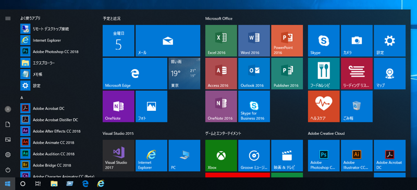Start Access 2016 from Microsoft Office group
The width and height of the screenshot is (417, 190).
point(221,73)
